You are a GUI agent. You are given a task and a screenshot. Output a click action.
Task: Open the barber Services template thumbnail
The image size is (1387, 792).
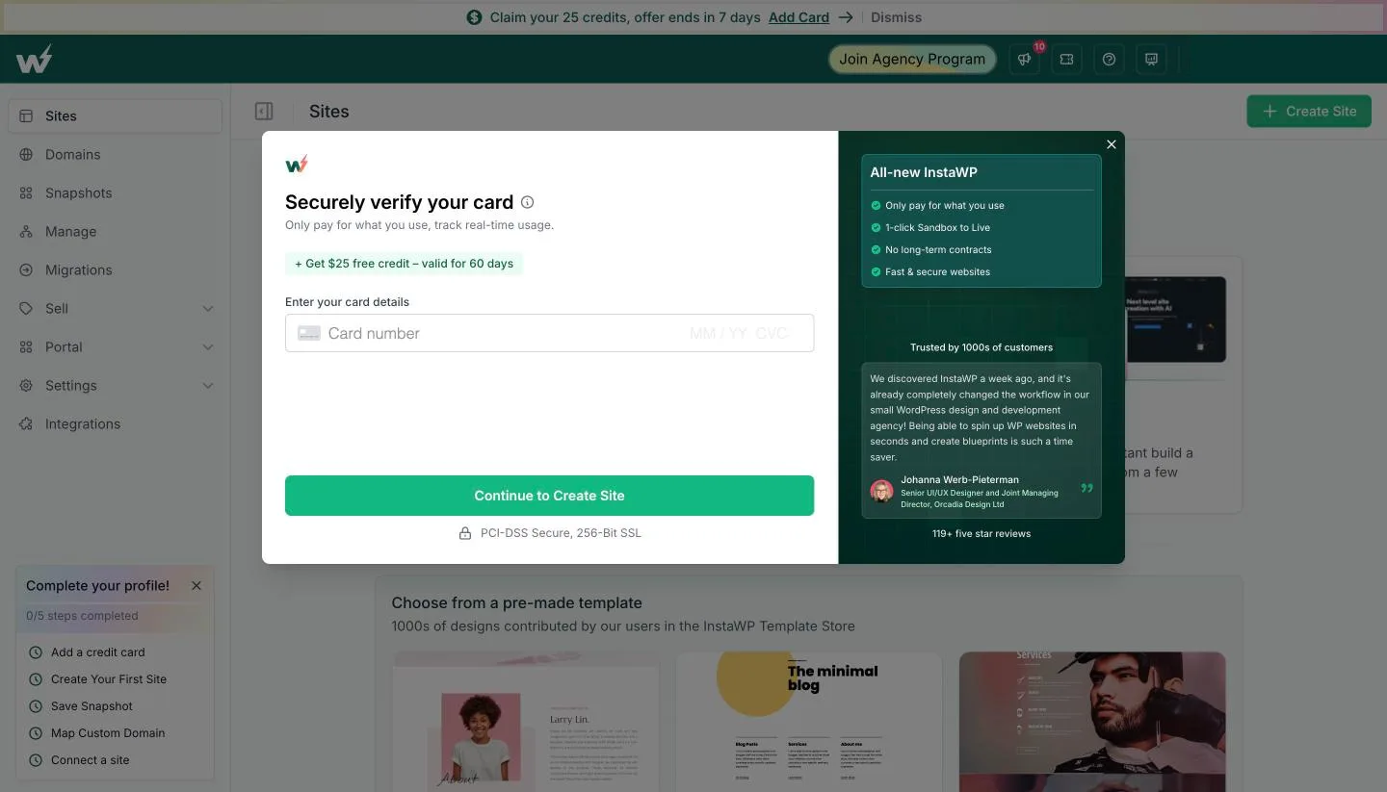coord(1092,722)
